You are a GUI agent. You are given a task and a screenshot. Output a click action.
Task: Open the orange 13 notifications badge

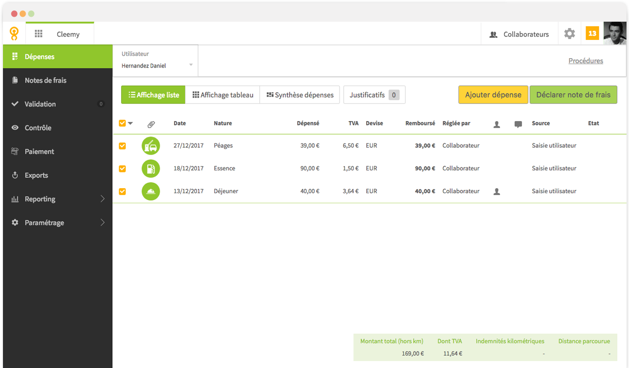click(592, 33)
